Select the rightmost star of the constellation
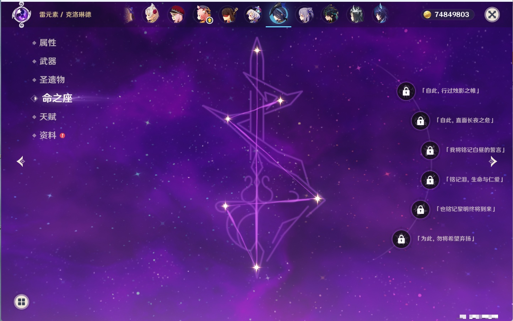The height and width of the screenshot is (321, 513). (x=317, y=199)
